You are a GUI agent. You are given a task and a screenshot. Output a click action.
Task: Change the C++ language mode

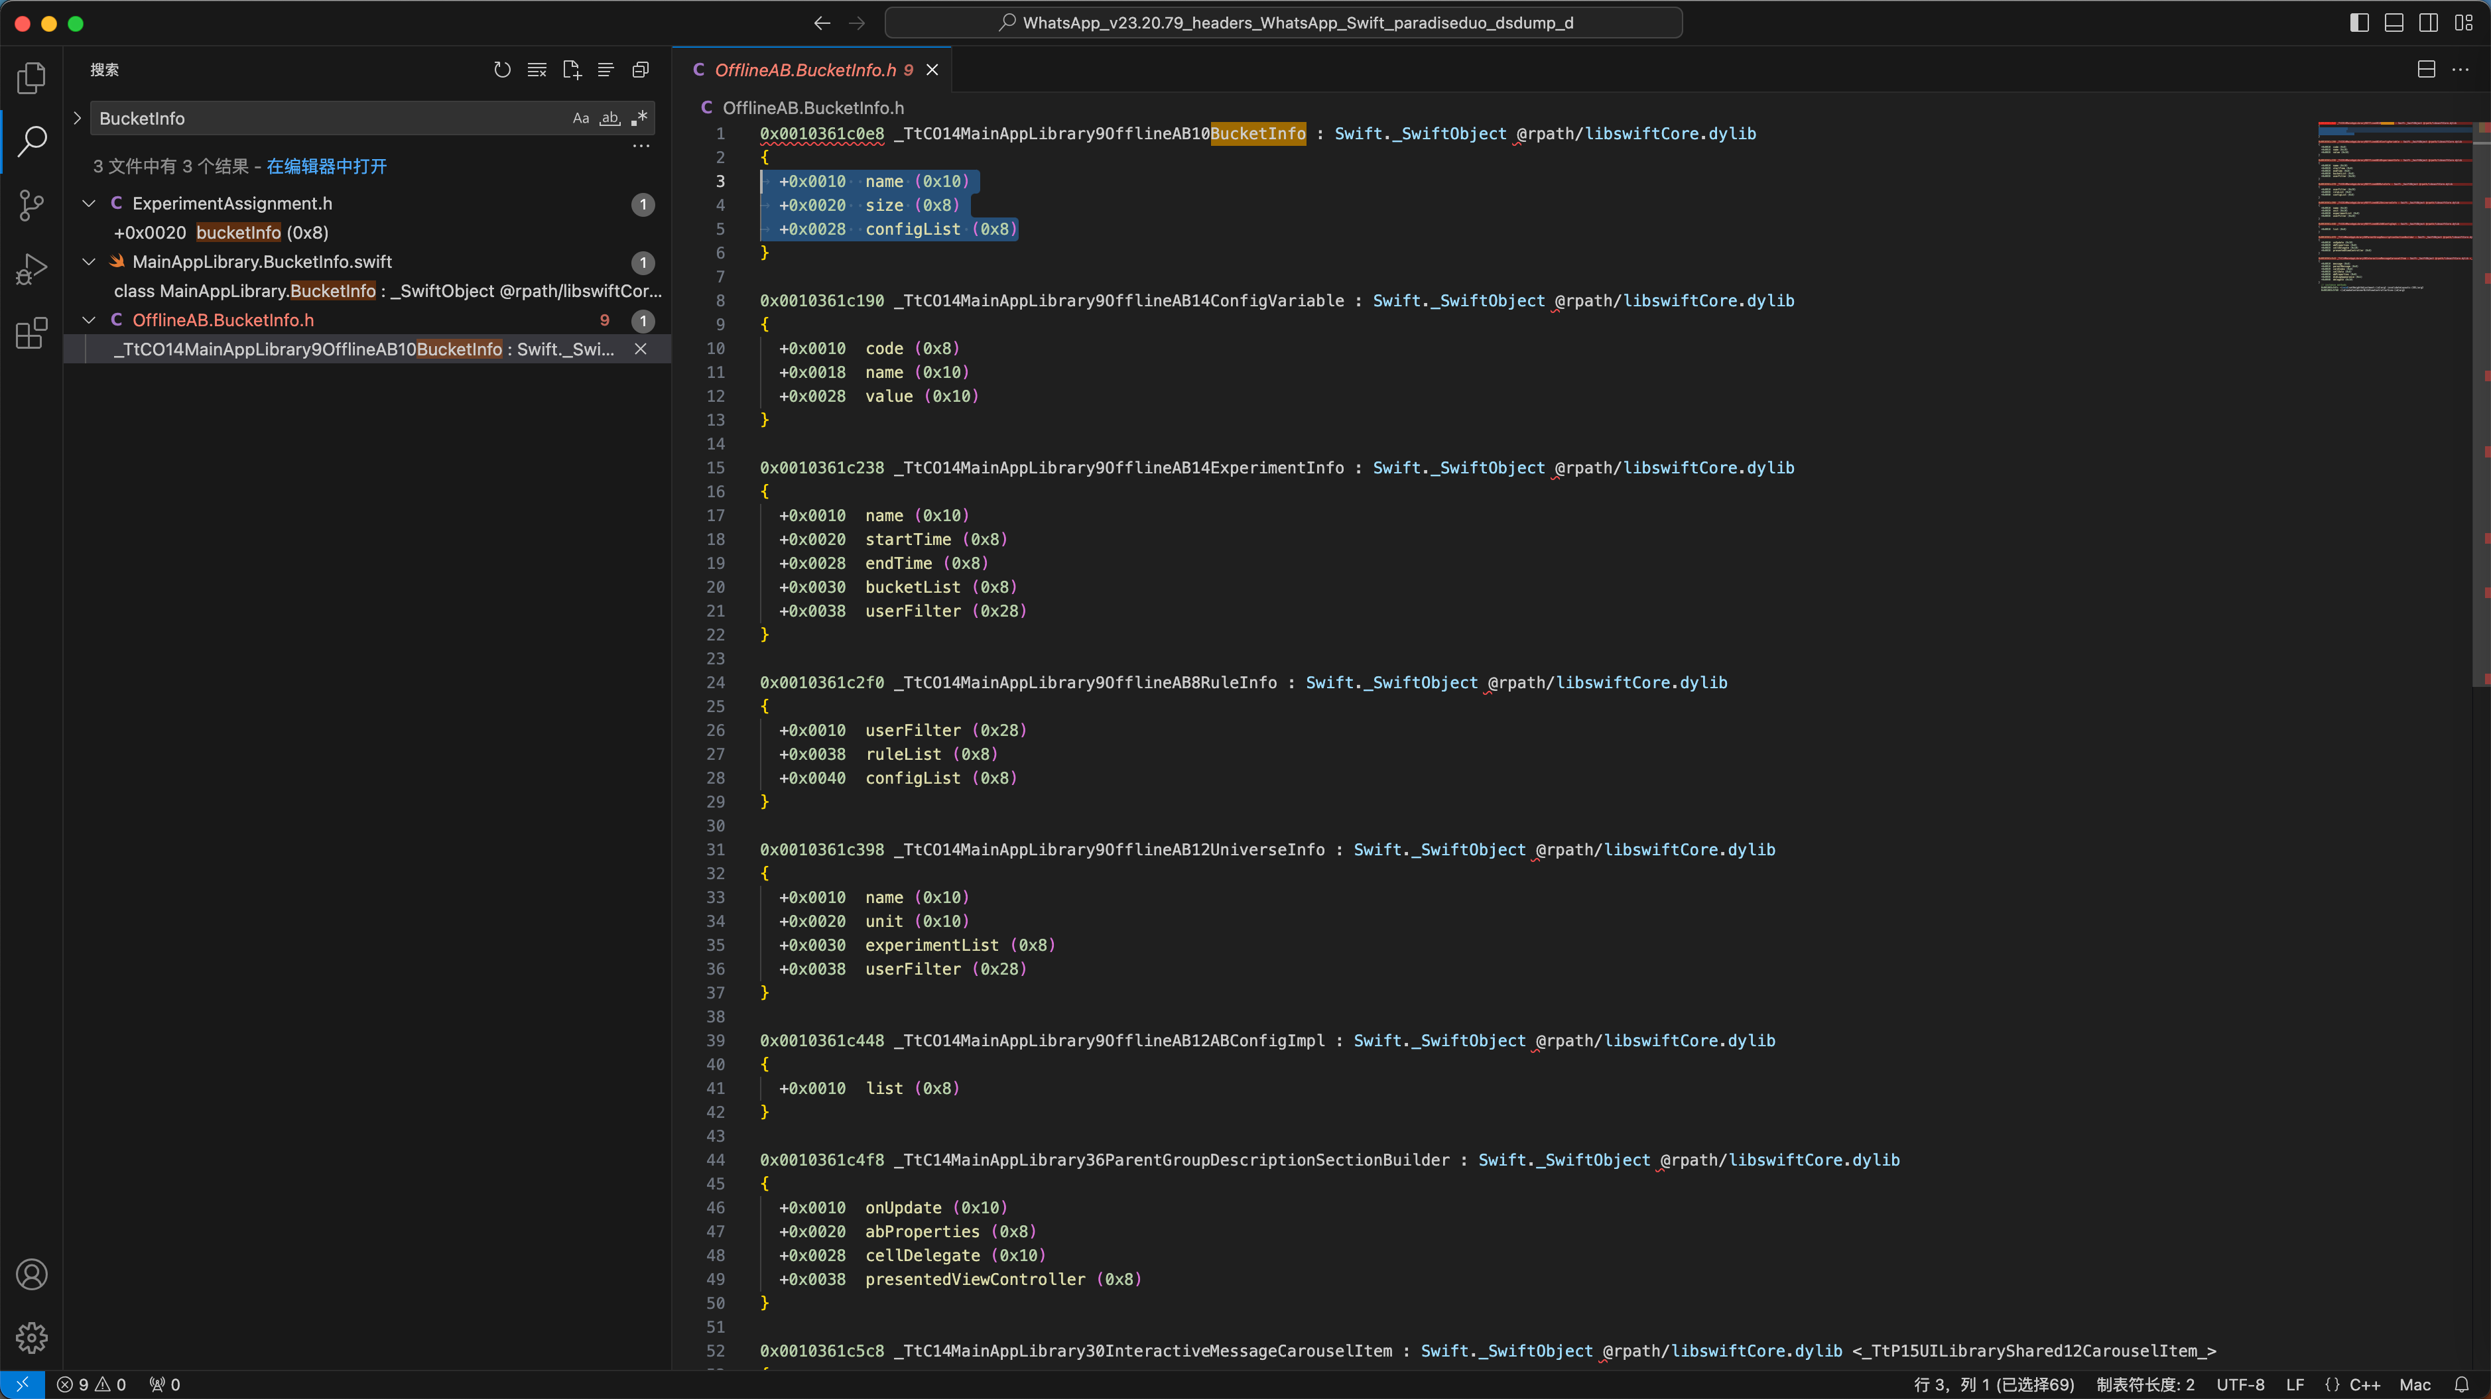coord(2365,1384)
